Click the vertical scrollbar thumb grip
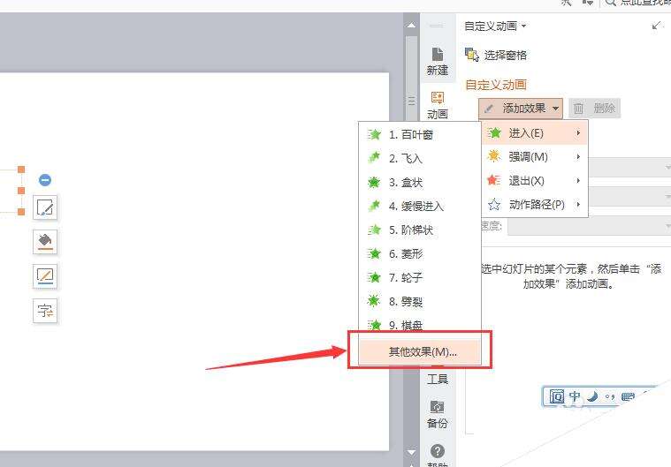This screenshot has width=671, height=467. click(x=411, y=101)
